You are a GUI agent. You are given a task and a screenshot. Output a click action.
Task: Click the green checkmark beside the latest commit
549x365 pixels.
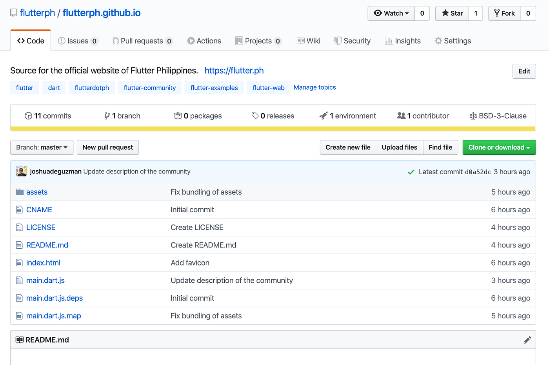(x=411, y=172)
